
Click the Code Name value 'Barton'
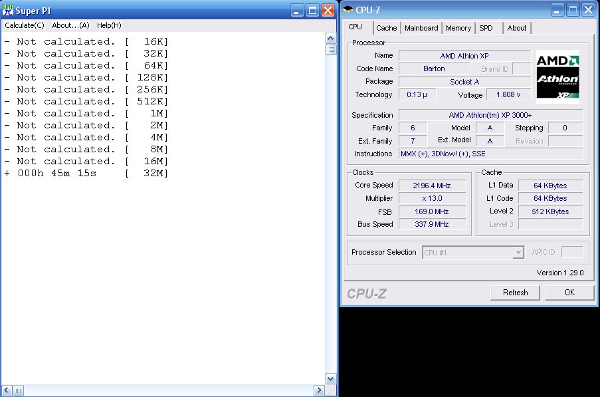[434, 68]
